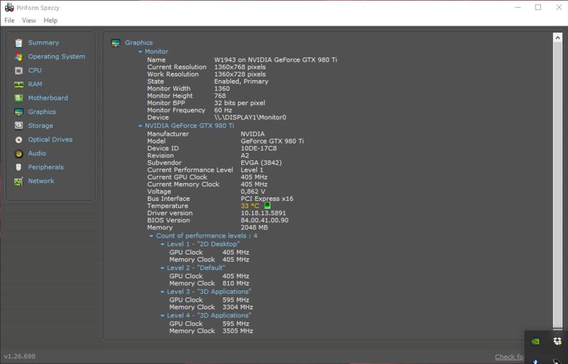Go to the Operating System section
The width and height of the screenshot is (568, 364).
pyautogui.click(x=57, y=57)
